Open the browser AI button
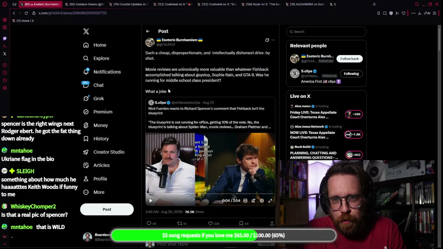Viewport: 443px width, 249px height. click(x=427, y=13)
